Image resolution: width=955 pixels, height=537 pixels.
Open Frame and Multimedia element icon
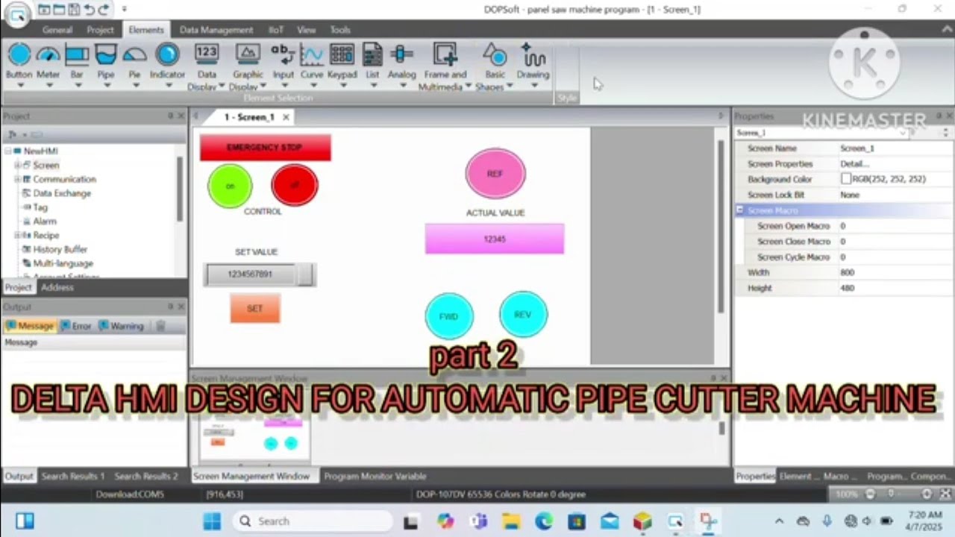click(445, 54)
